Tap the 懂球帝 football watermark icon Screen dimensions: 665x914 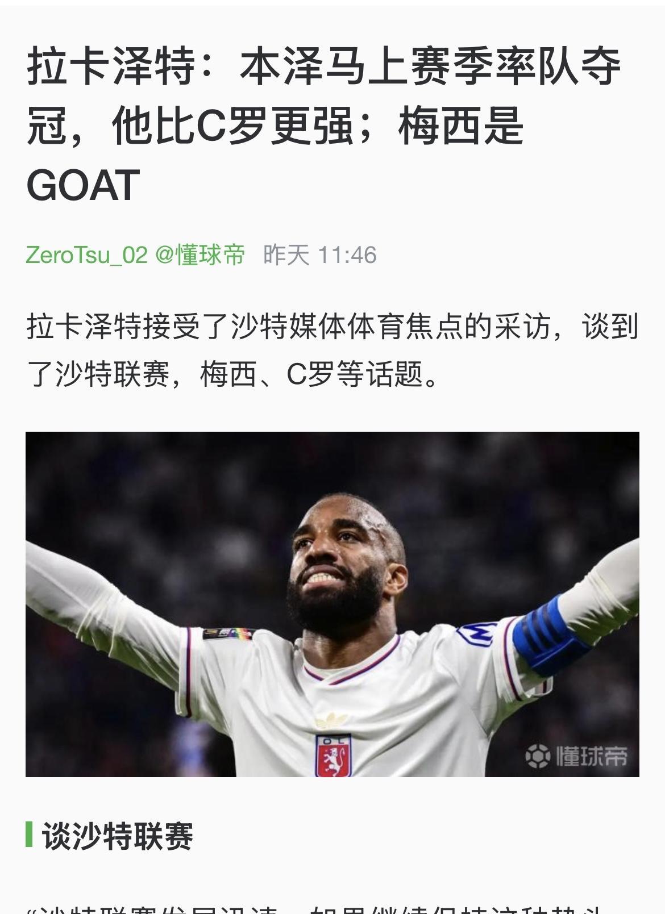pos(538,756)
